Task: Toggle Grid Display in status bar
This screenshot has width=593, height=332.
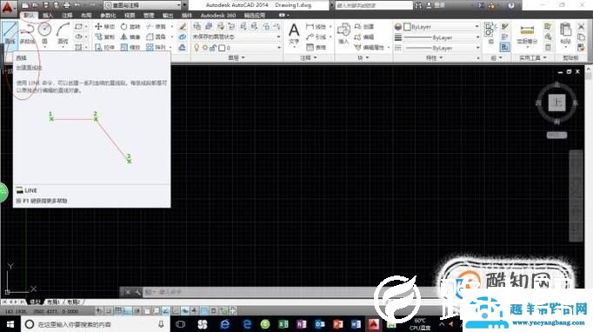Action: pyautogui.click(x=118, y=311)
